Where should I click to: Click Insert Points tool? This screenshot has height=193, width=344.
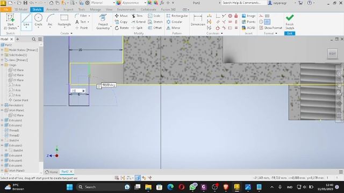point(248,22)
